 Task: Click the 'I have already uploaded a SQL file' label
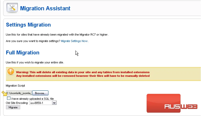coord(32,99)
